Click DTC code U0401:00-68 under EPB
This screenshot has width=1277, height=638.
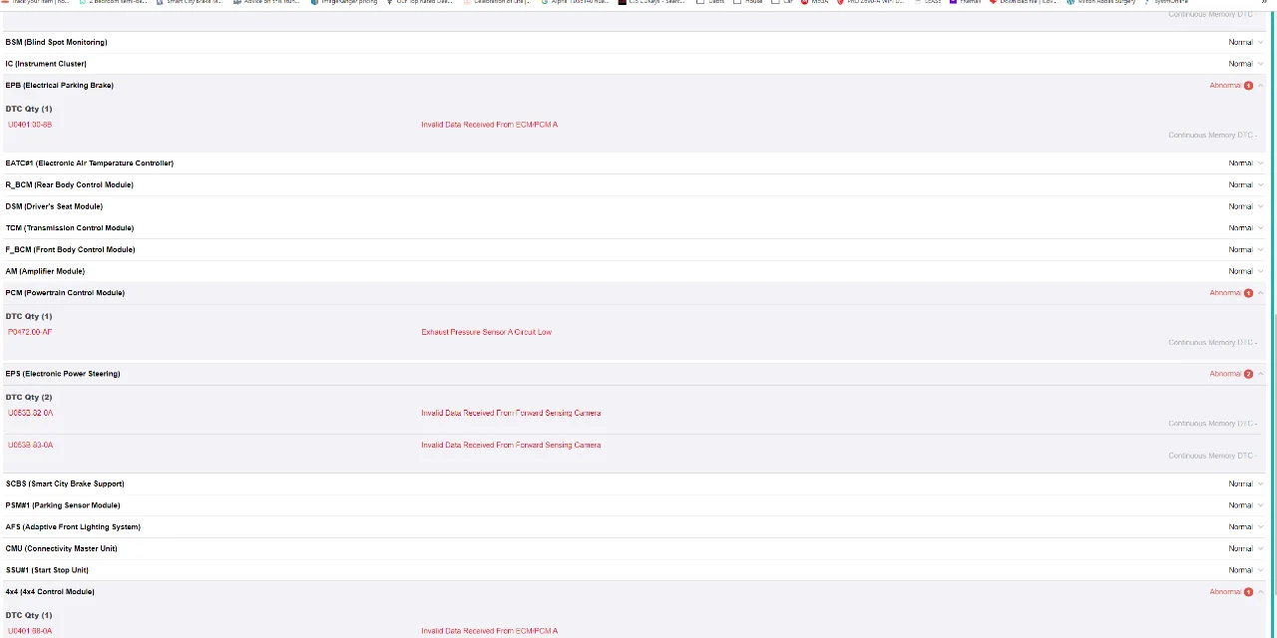30,125
